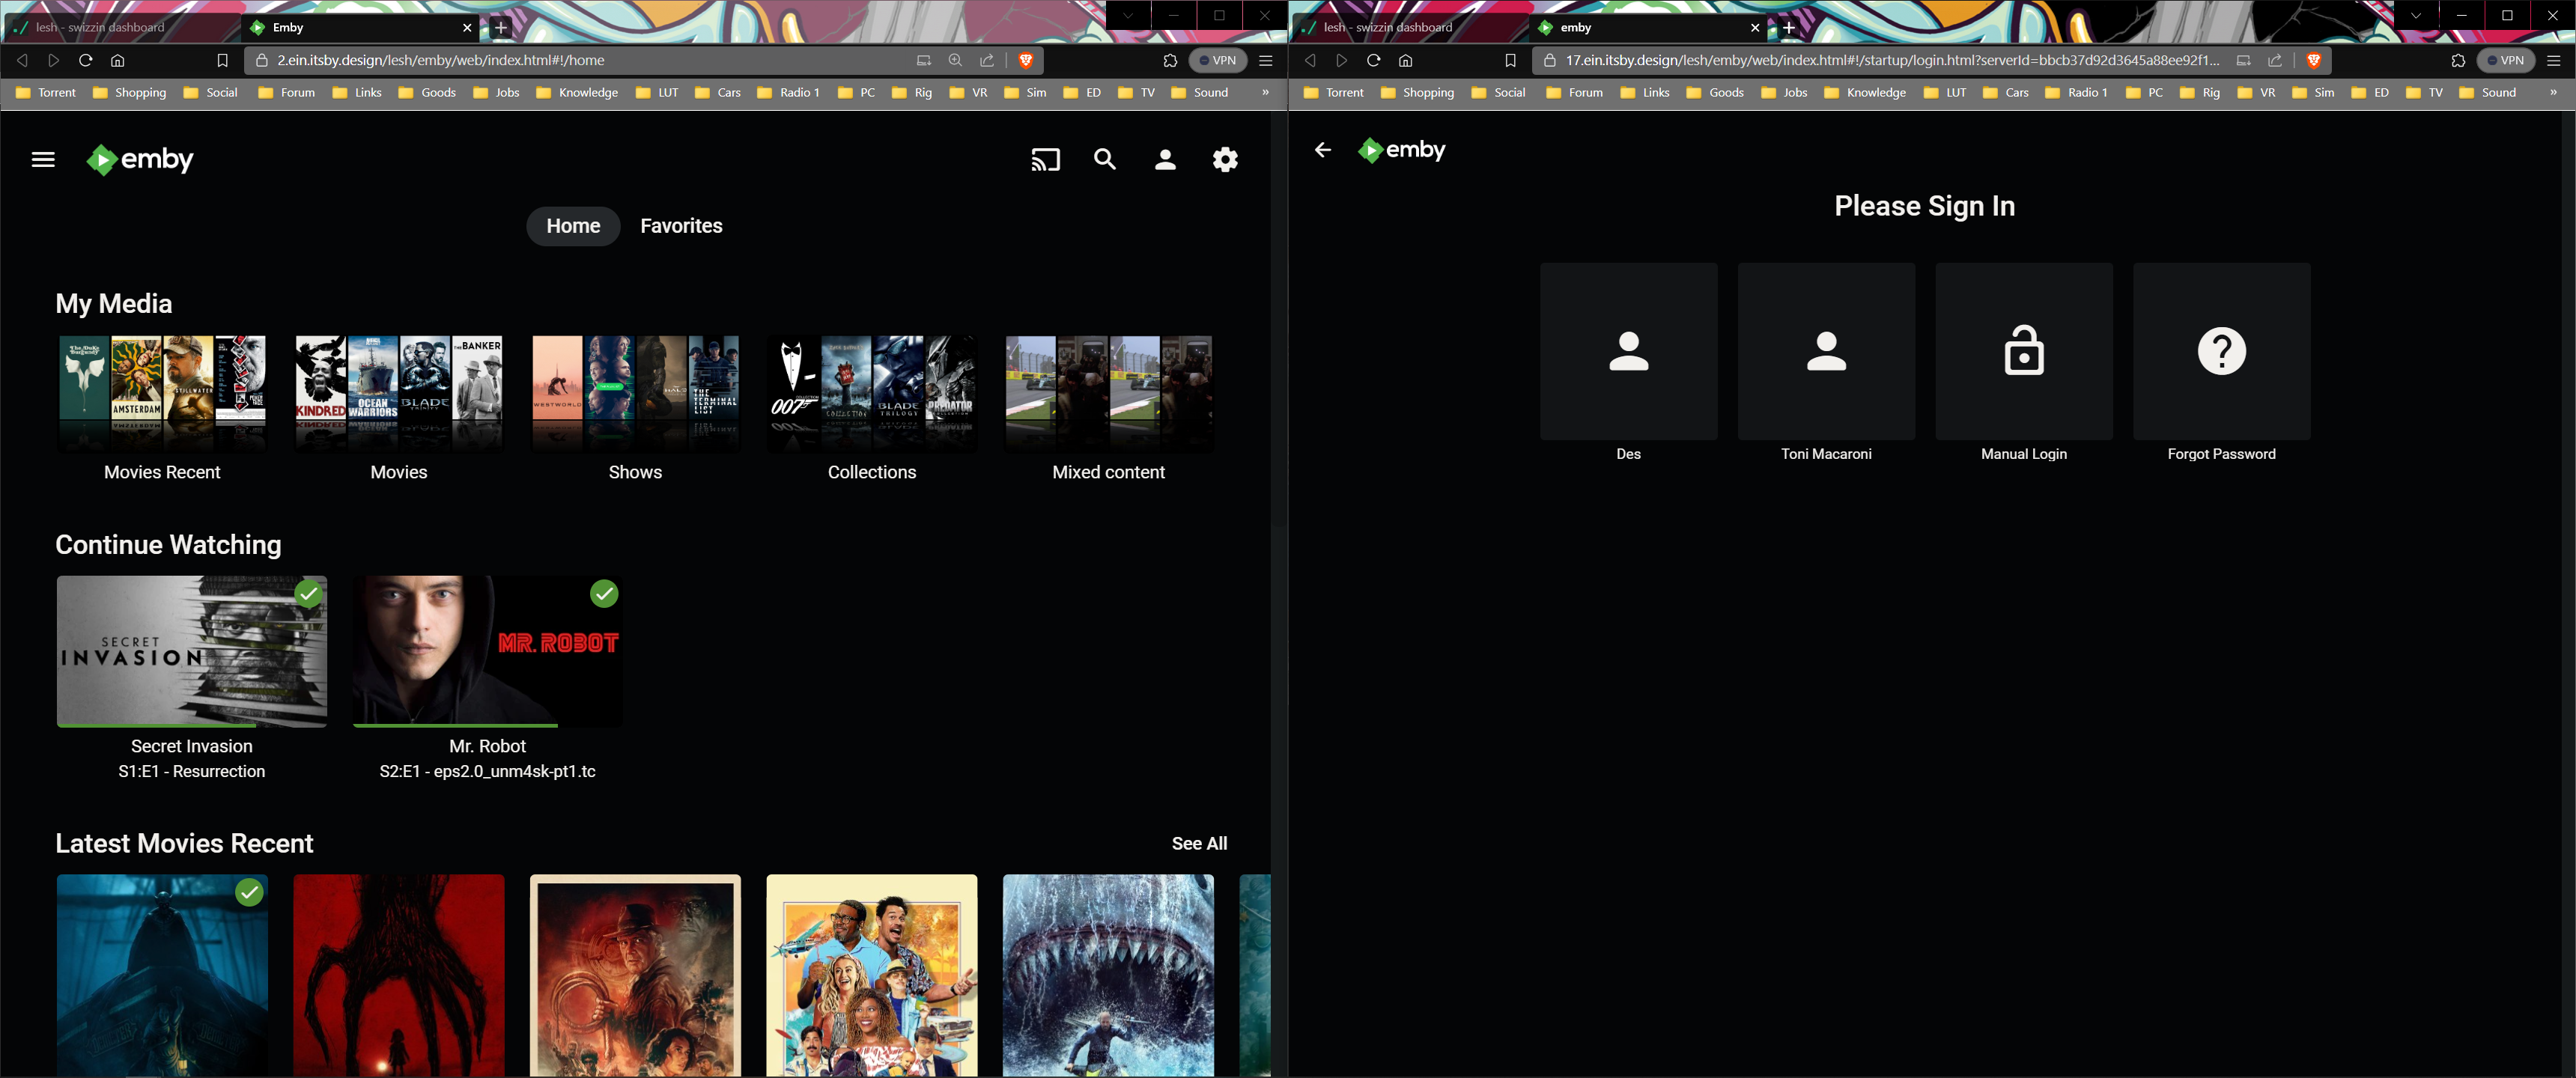This screenshot has width=2576, height=1078.
Task: Expand left bookmarks bar overflow chevron
Action: (x=1265, y=92)
